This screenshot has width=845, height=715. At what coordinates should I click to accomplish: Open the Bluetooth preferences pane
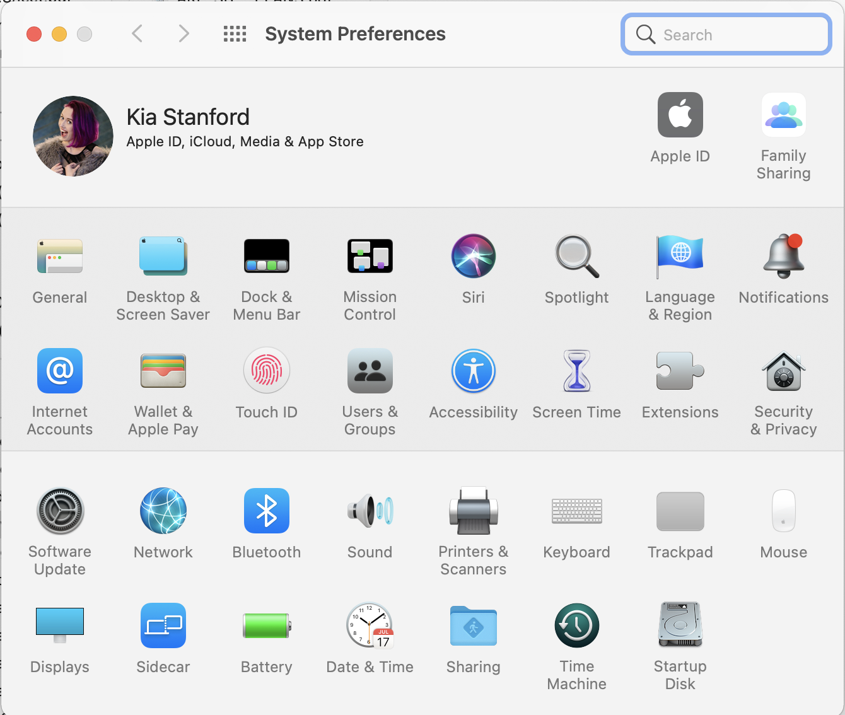point(266,511)
